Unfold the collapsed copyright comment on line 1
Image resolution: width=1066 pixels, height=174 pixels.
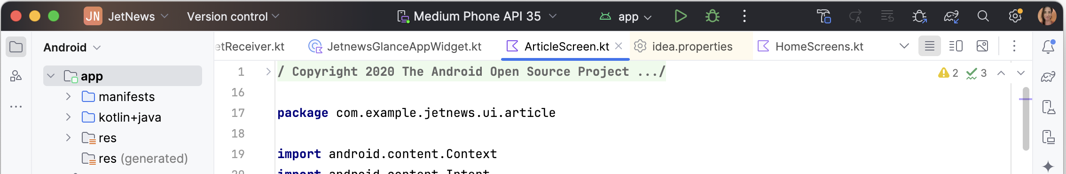(x=268, y=72)
